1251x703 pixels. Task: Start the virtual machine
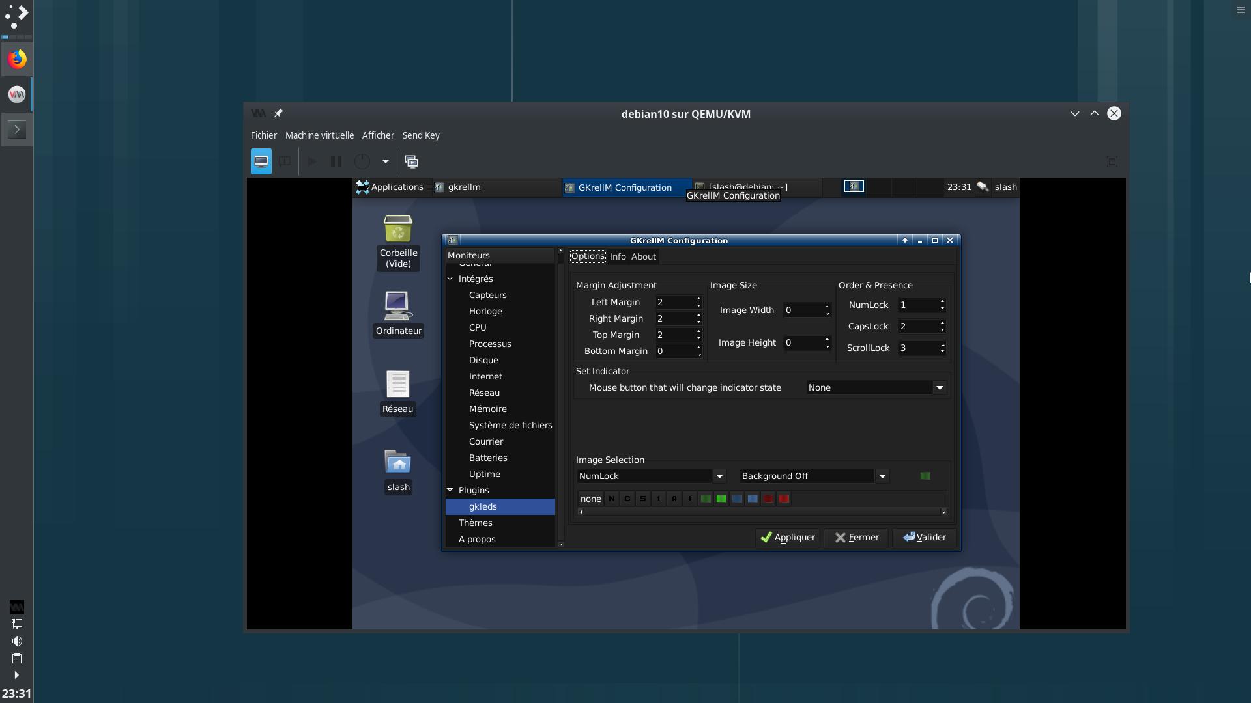[x=312, y=161]
